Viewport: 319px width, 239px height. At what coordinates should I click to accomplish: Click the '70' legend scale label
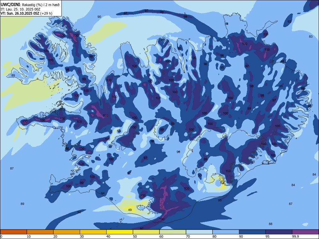(188, 236)
